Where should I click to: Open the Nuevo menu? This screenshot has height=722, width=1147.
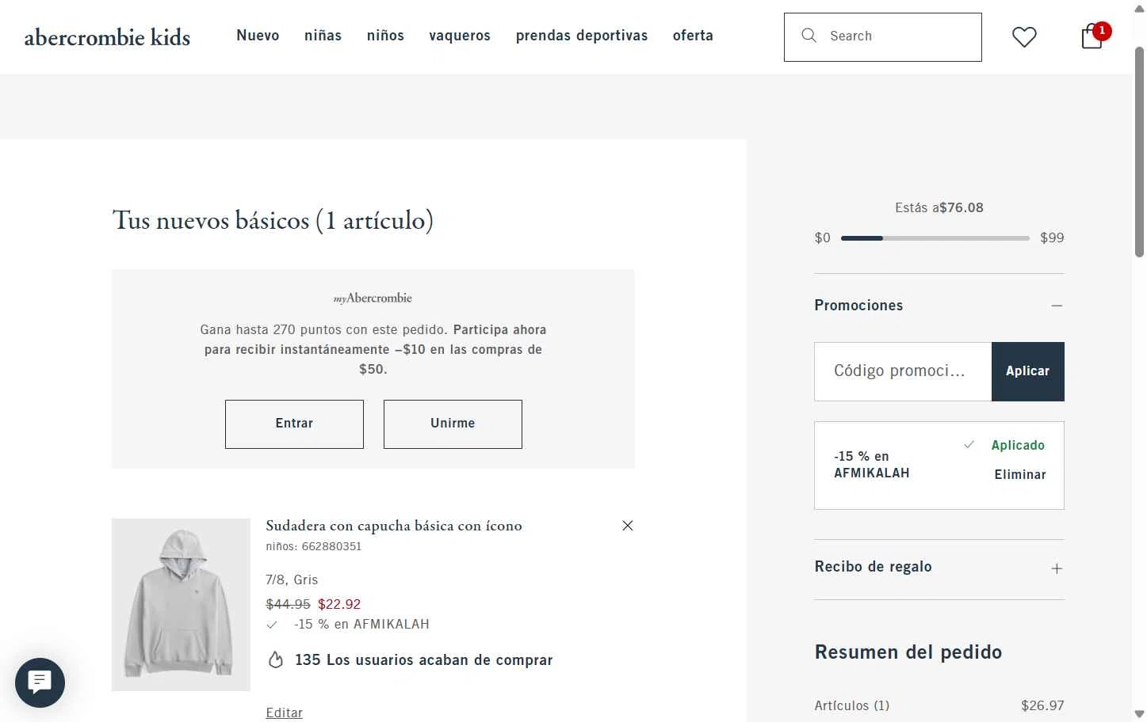point(258,36)
